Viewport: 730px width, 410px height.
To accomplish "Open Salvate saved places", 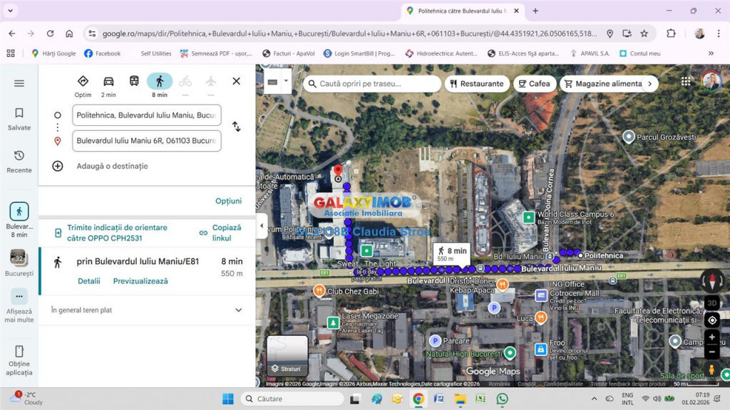I will pos(19,119).
